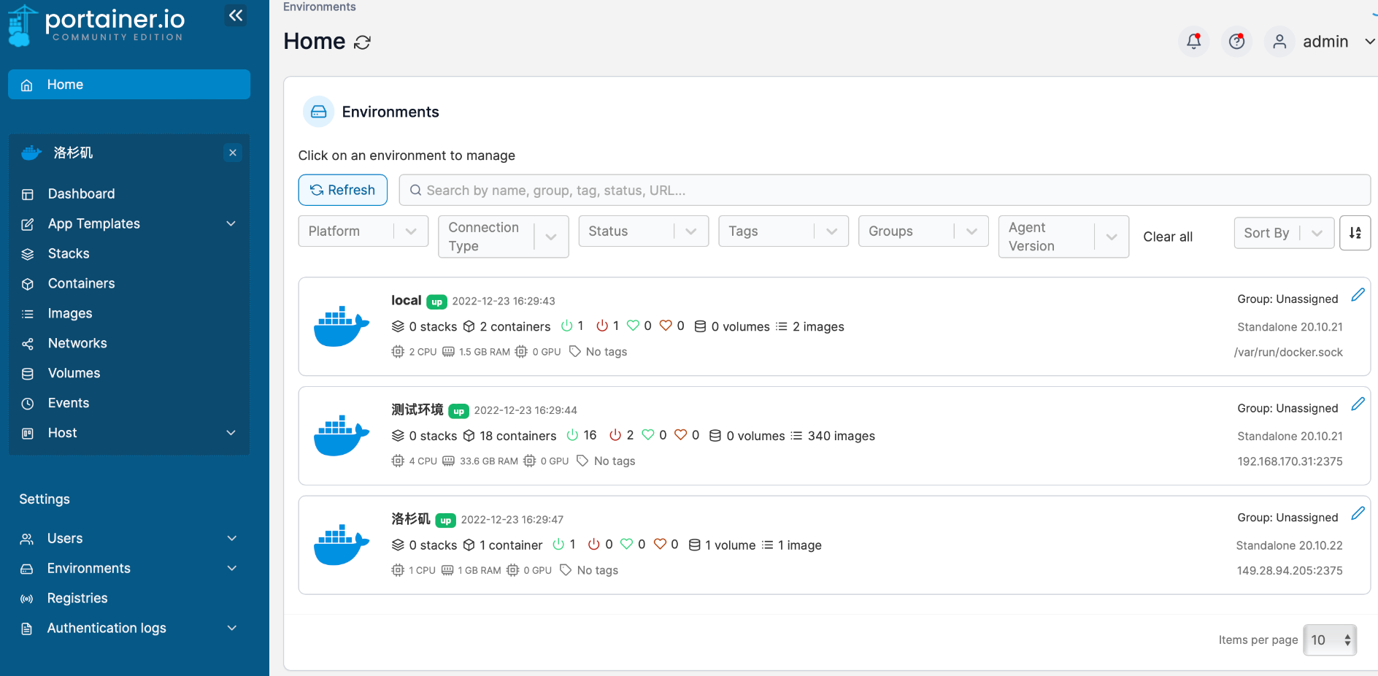Screen dimensions: 1378x676
Task: Open the local environment by its name
Action: point(406,300)
